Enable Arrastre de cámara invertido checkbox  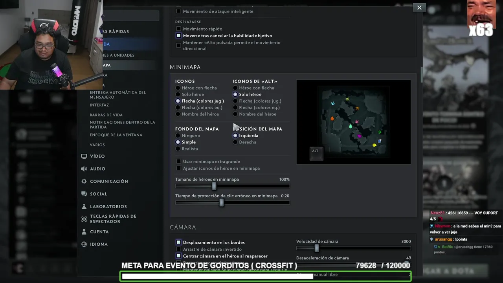179,249
